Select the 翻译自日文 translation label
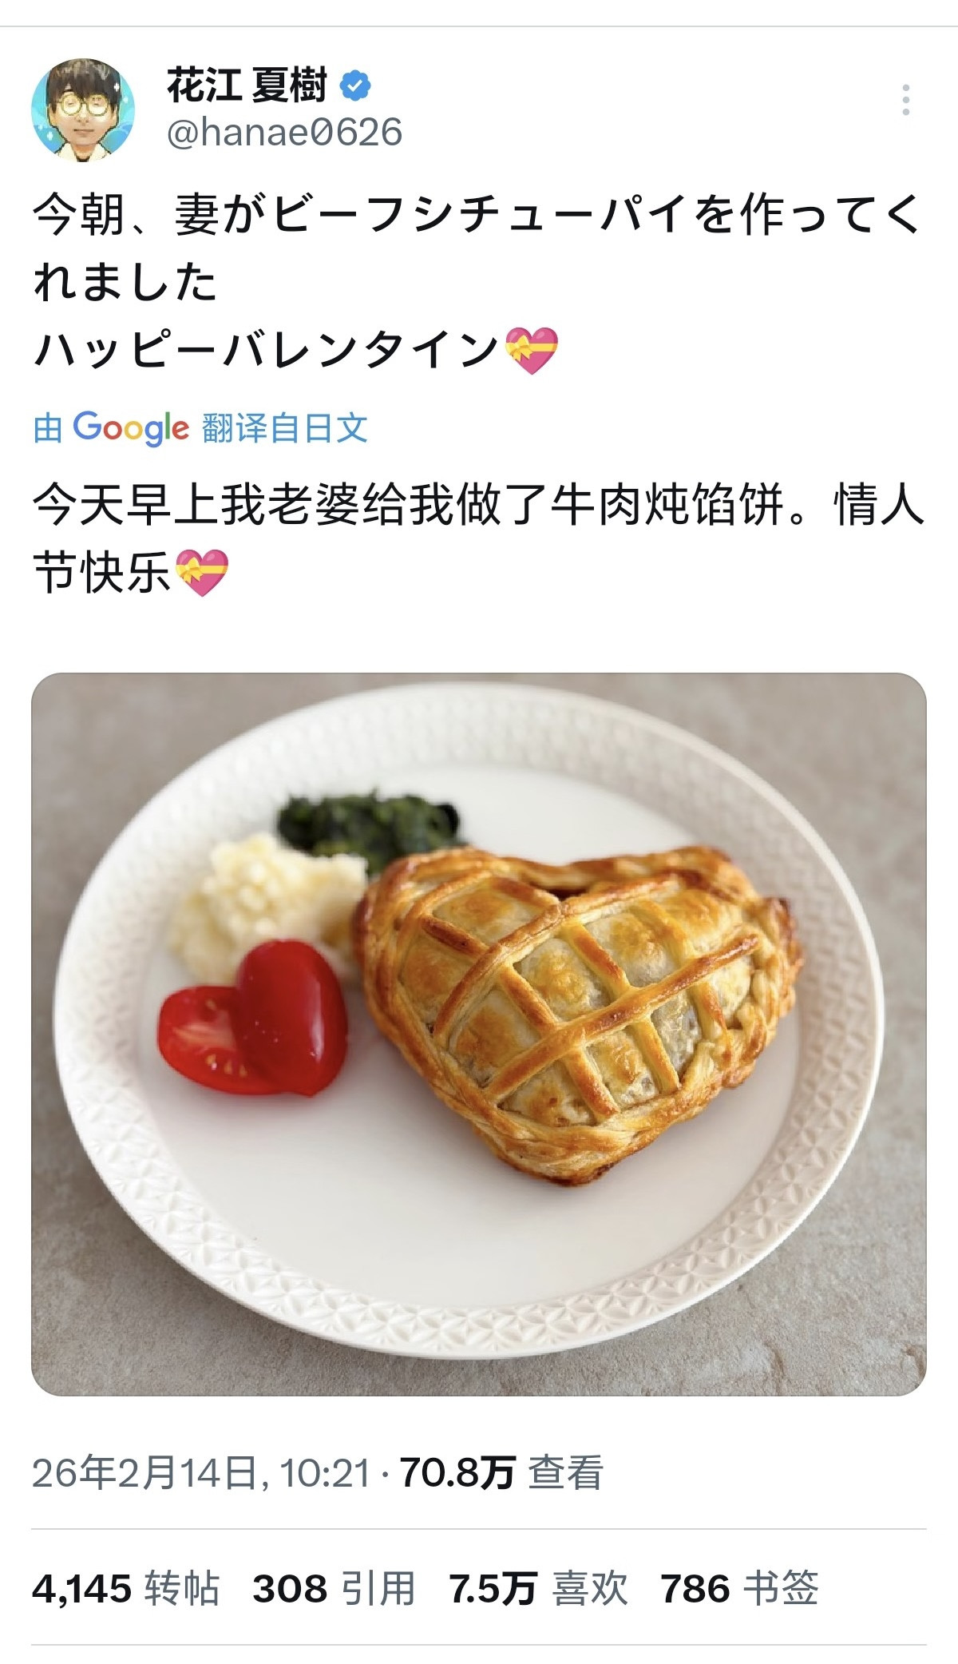 coord(285,429)
